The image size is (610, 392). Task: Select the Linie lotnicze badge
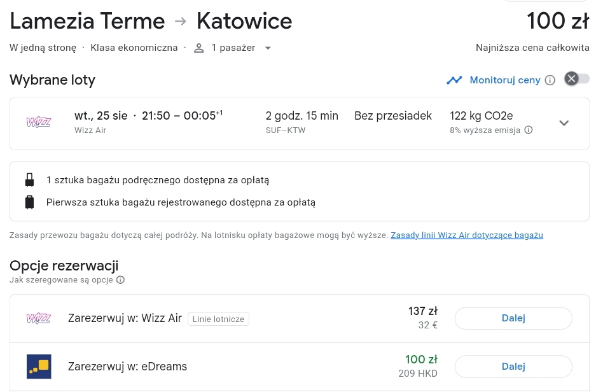[x=218, y=319]
